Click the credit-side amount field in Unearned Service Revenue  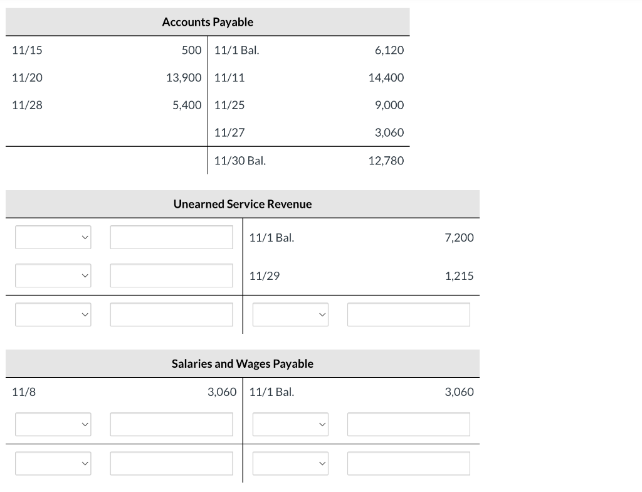tap(408, 314)
